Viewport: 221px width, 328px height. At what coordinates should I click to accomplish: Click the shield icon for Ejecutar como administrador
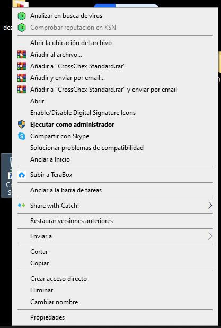click(x=22, y=125)
